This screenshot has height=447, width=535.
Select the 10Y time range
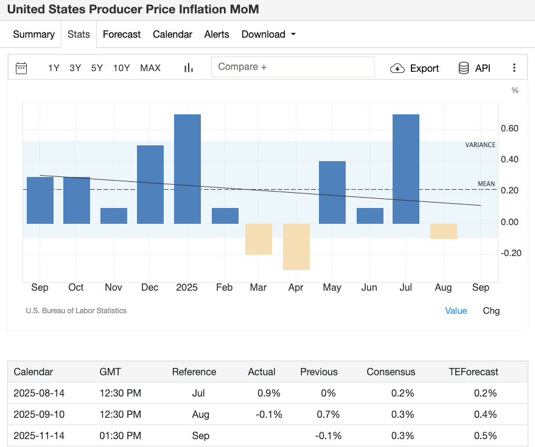click(x=121, y=68)
